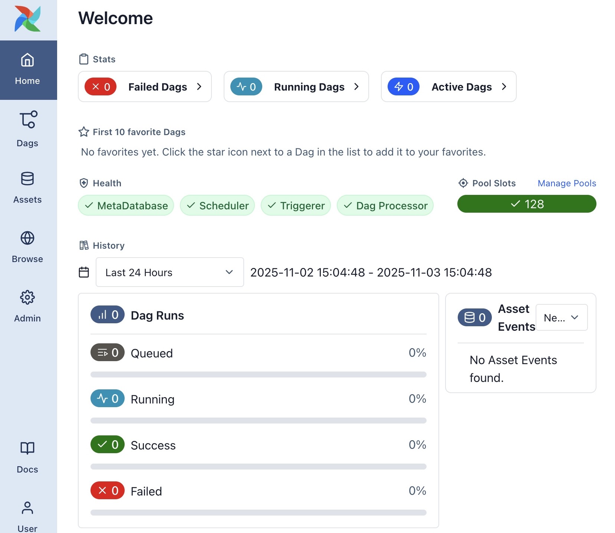Click the Airflow pinwheel logo

(27, 19)
